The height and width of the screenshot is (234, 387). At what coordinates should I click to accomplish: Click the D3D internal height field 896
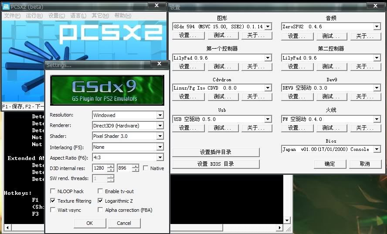(125, 168)
